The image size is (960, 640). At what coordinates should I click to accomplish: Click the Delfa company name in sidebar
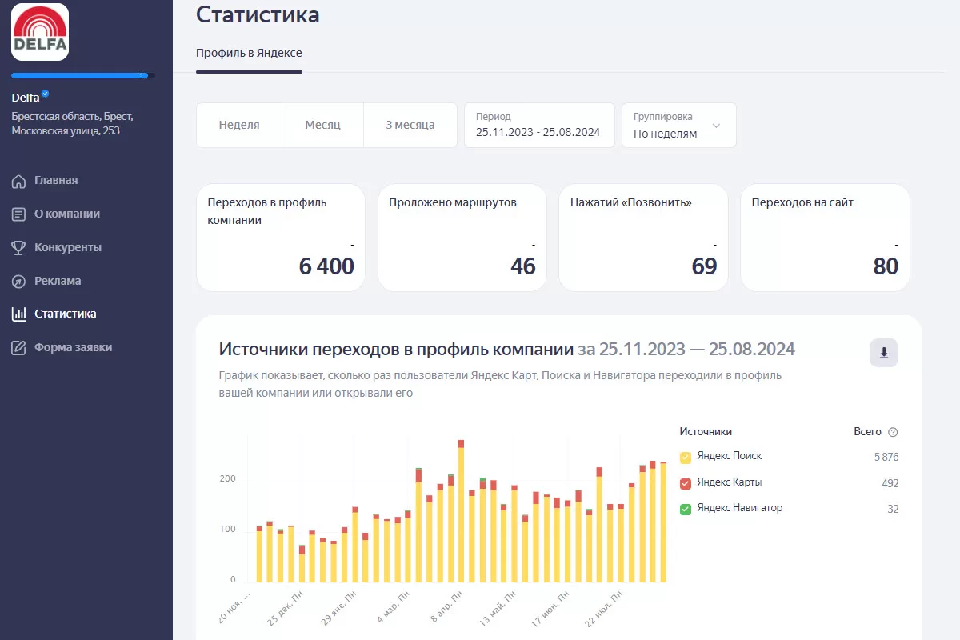26,98
